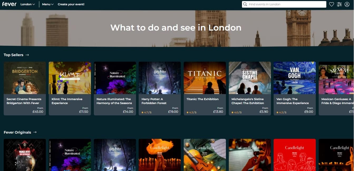The width and height of the screenshot is (354, 171).
Task: Click the £45.00 price on Bridgerton
Action: pos(38,112)
